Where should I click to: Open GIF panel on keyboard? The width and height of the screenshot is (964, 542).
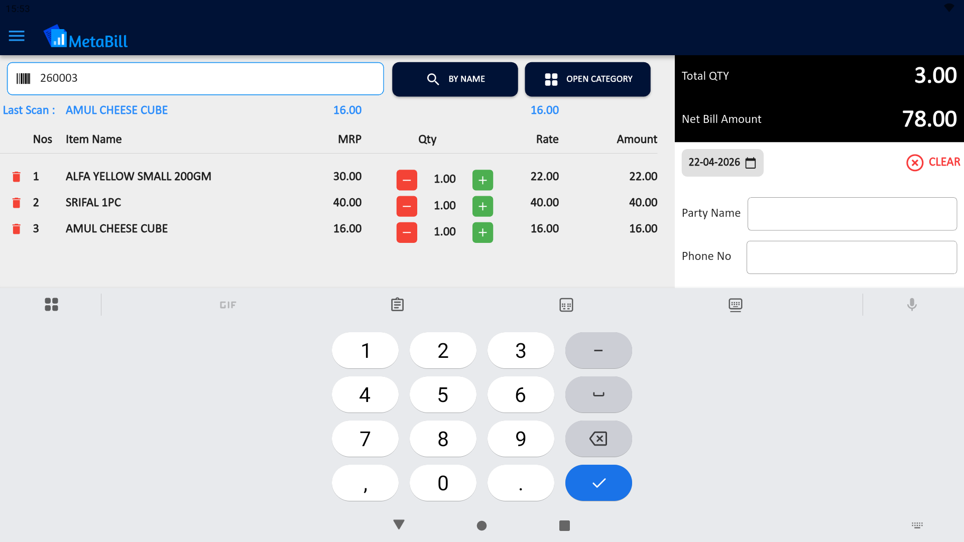point(228,305)
